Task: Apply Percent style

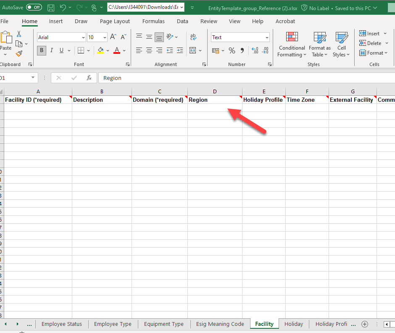Action: point(232,51)
